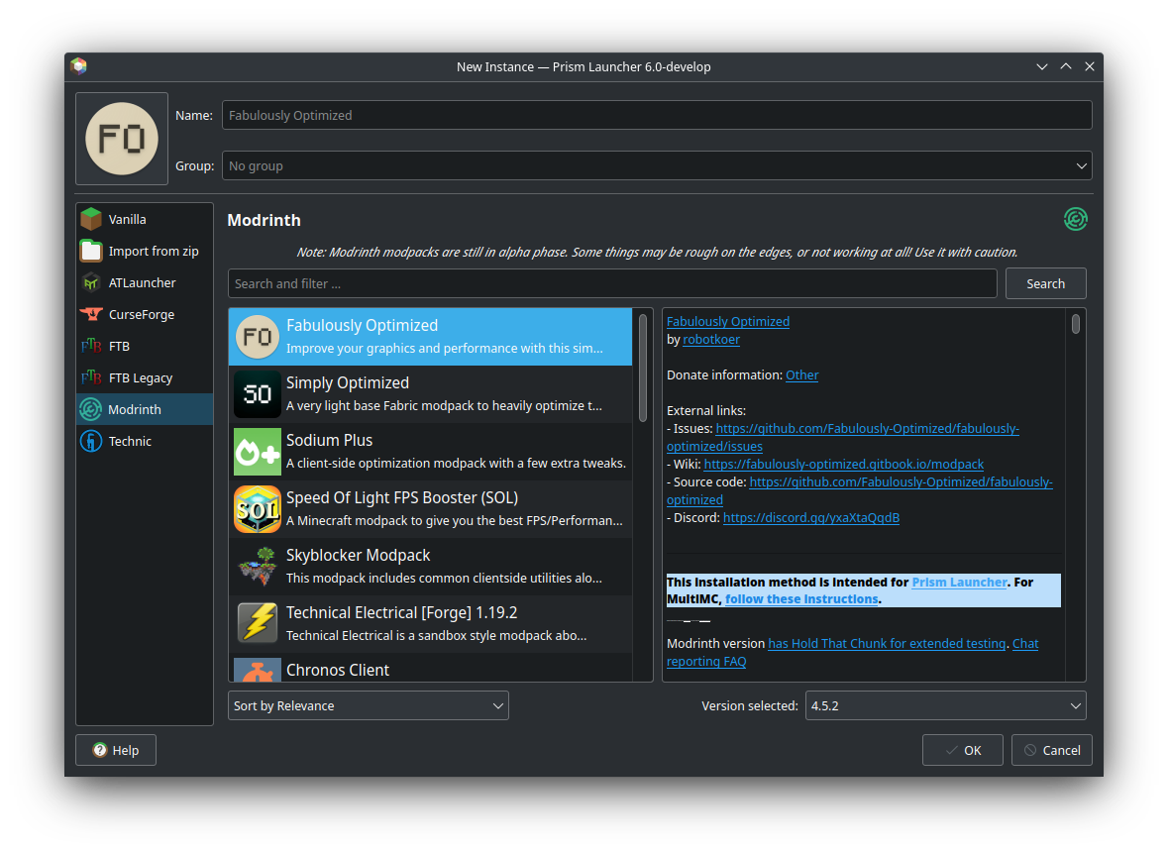Open the follow these instructions link
The width and height of the screenshot is (1168, 853).
(801, 599)
